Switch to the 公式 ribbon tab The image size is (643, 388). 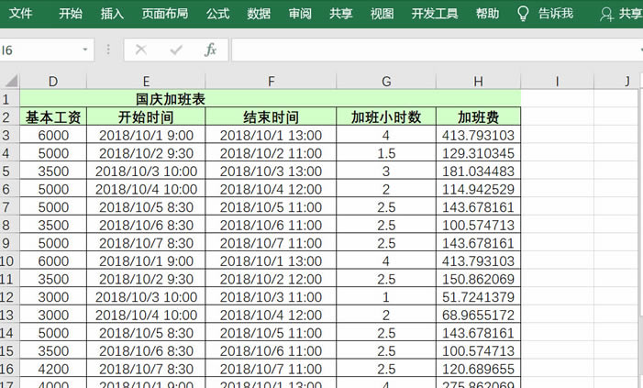pos(217,13)
